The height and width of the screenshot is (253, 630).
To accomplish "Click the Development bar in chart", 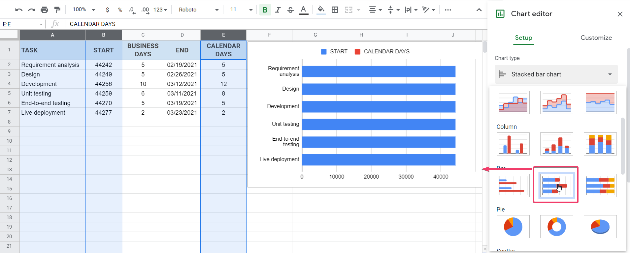I will [379, 107].
